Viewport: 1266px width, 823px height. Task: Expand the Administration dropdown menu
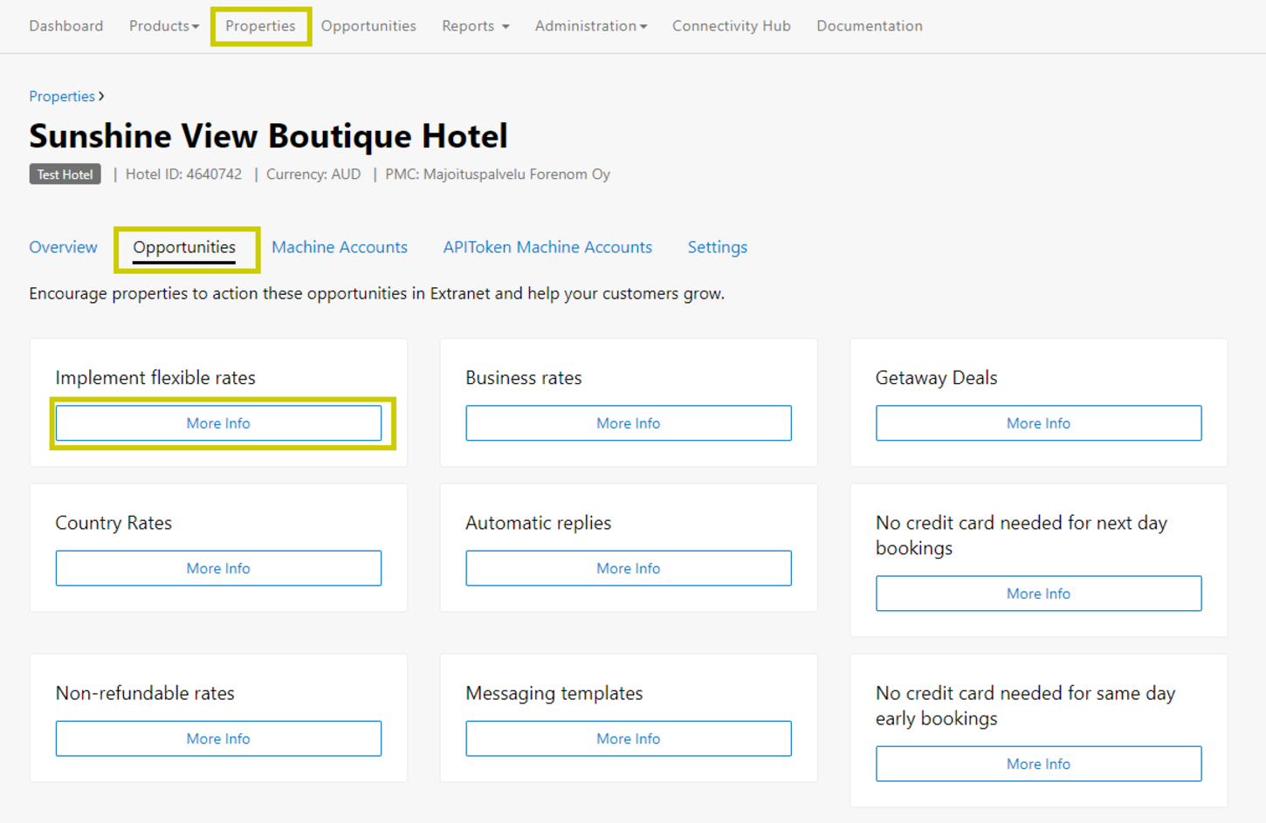(590, 26)
